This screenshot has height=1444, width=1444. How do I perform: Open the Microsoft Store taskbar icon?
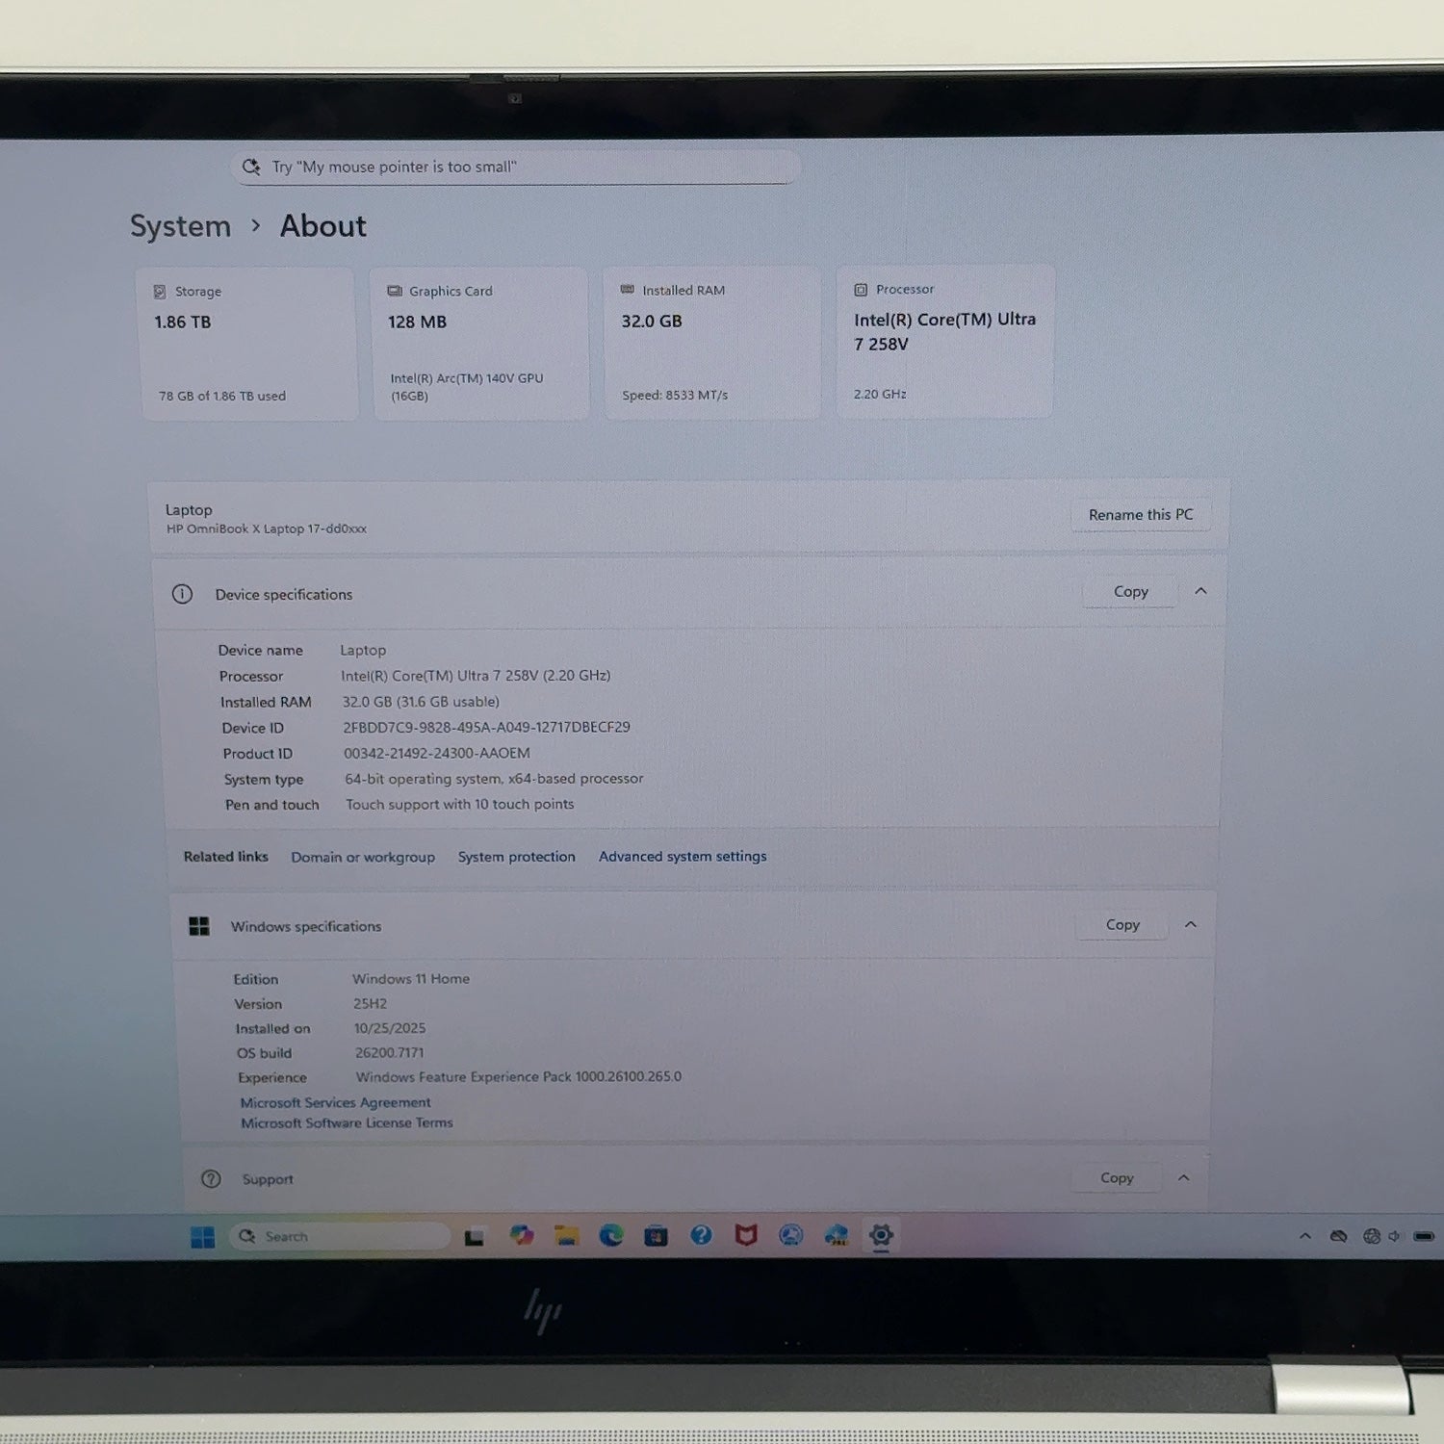point(657,1235)
